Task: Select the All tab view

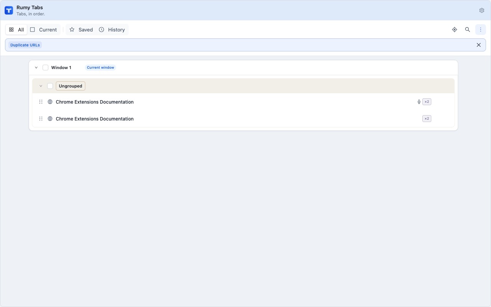Action: [16, 30]
